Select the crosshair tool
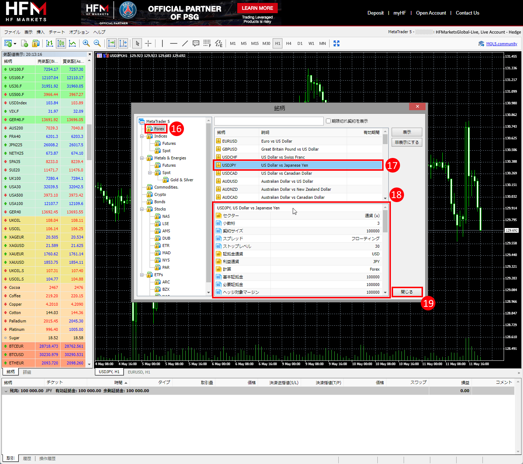523x464 pixels. click(148, 43)
